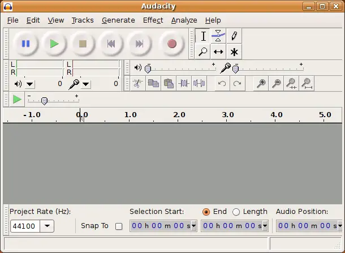Open the Project Rate dropdown
Screen dimensions: 345x253
click(46, 226)
